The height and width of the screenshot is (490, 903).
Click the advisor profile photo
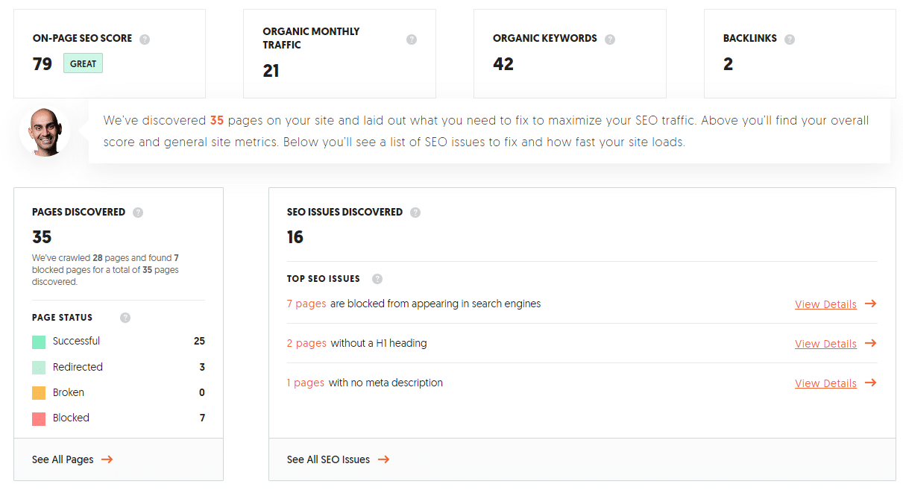(45, 131)
